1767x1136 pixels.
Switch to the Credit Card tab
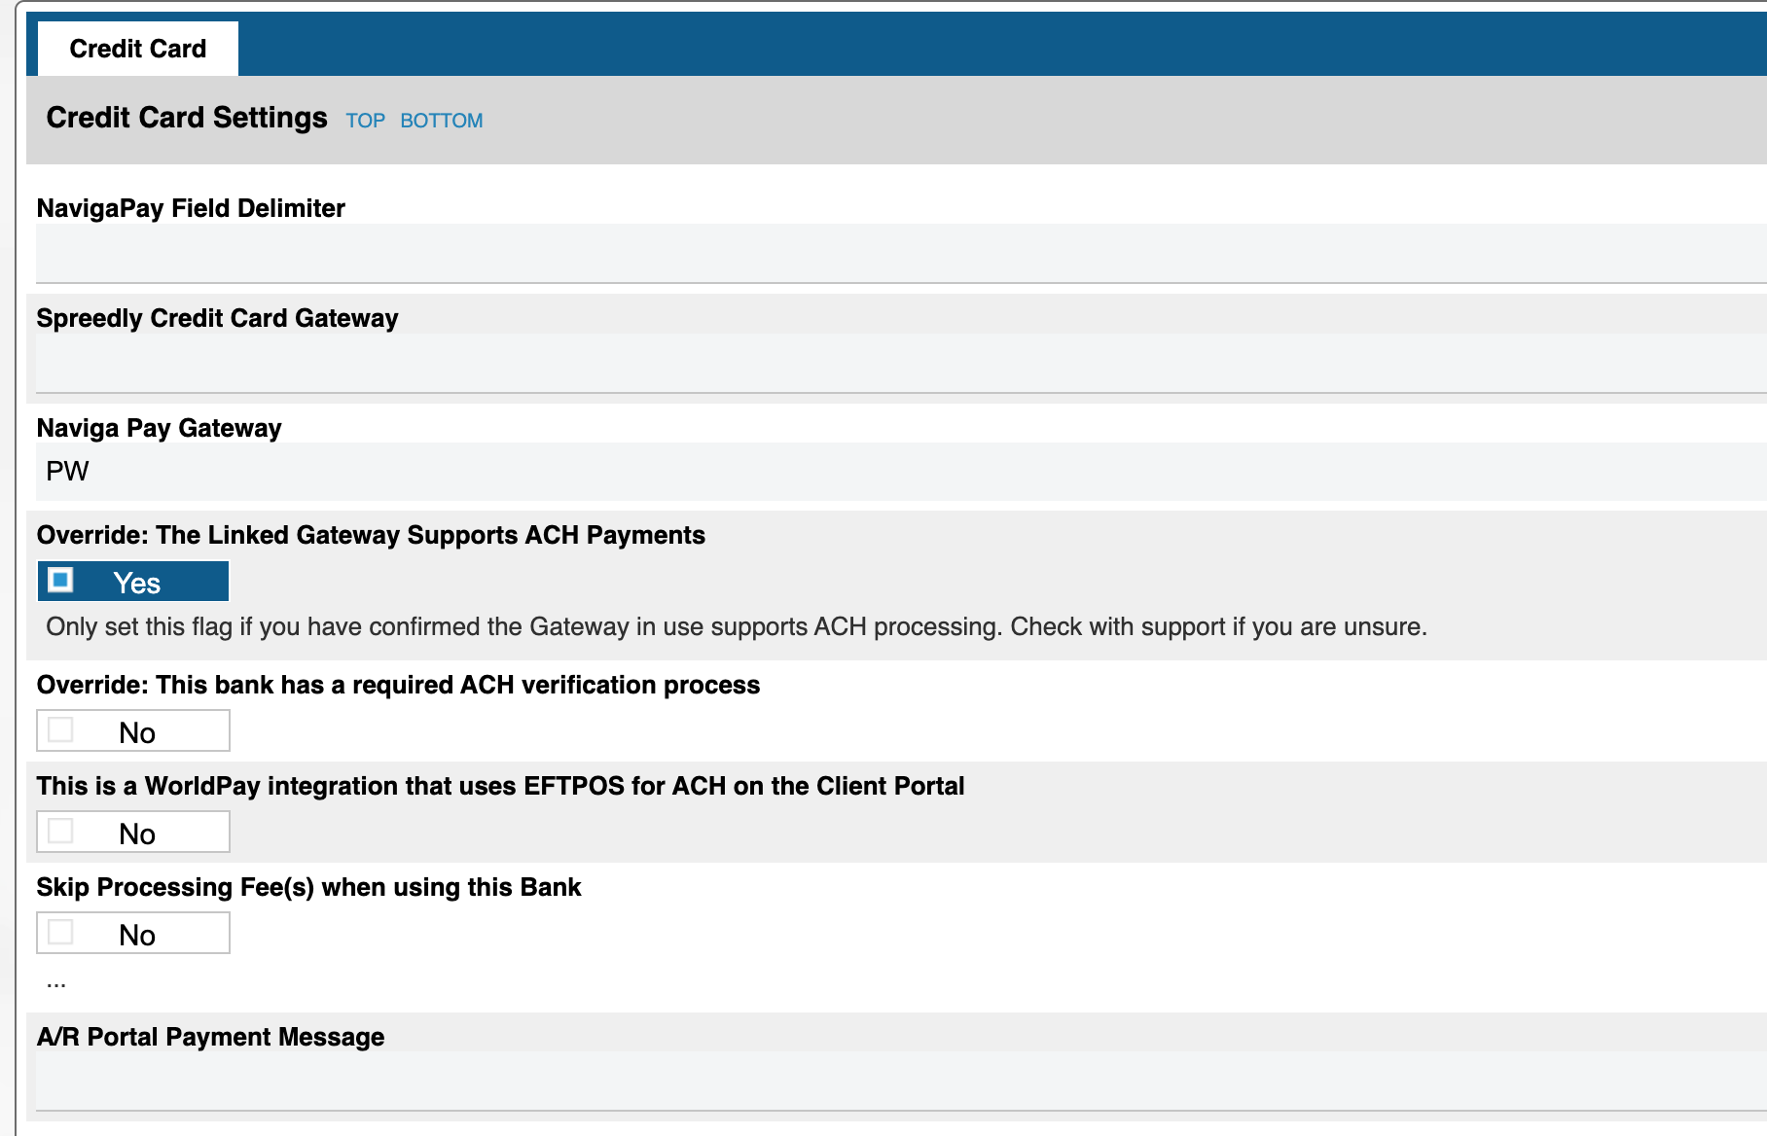pyautogui.click(x=138, y=49)
